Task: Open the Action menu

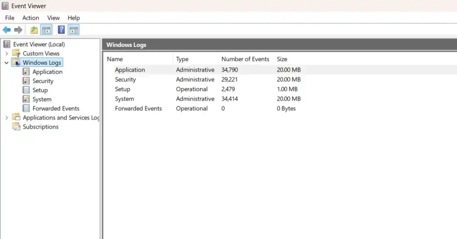Action: point(31,18)
